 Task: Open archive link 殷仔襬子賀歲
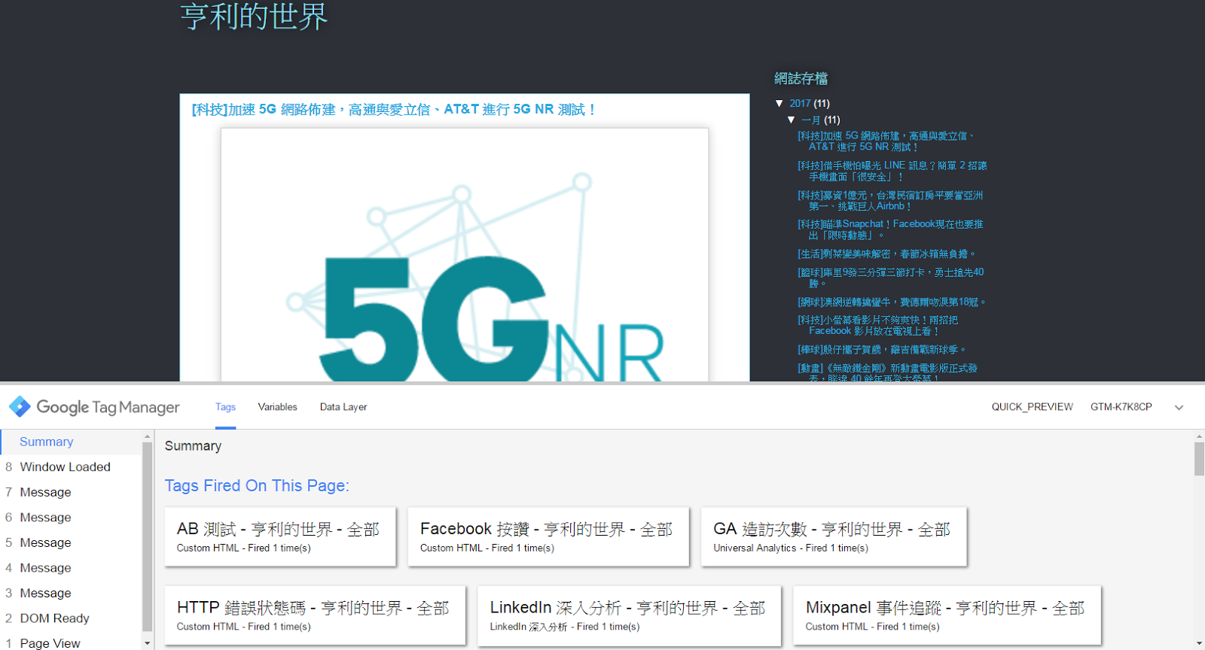(882, 350)
